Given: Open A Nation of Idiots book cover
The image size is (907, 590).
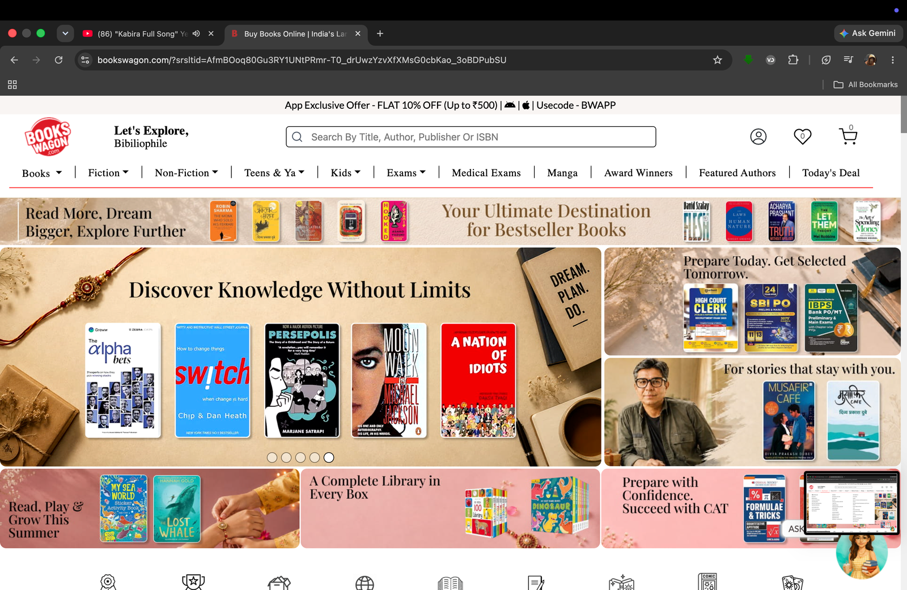Looking at the screenshot, I should click(x=478, y=380).
